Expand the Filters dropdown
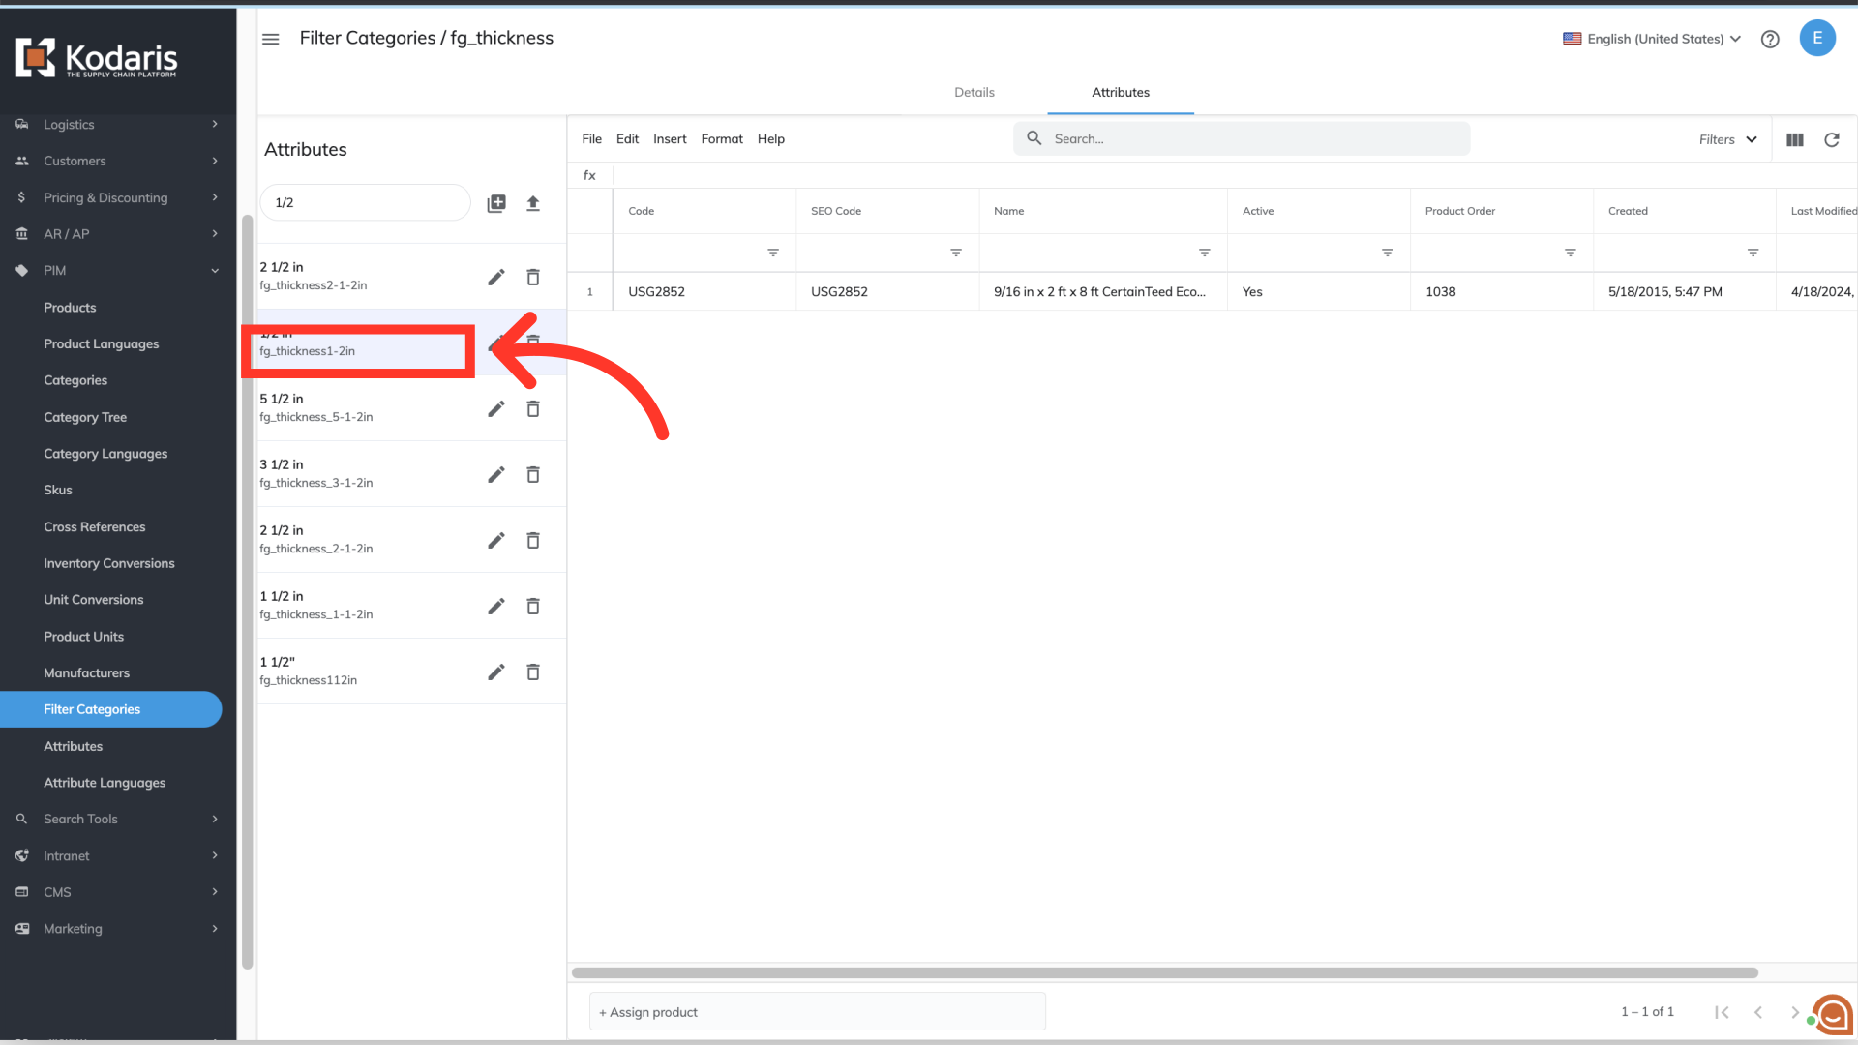This screenshot has height=1045, width=1858. point(1727,140)
